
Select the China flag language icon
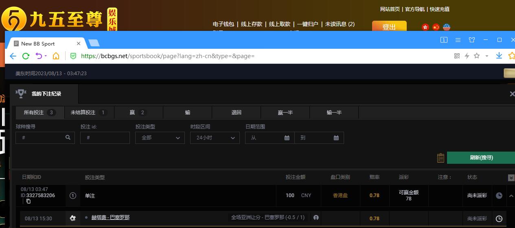[436, 27]
